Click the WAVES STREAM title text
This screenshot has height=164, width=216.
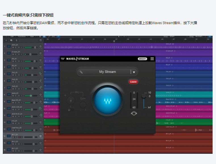(77, 59)
